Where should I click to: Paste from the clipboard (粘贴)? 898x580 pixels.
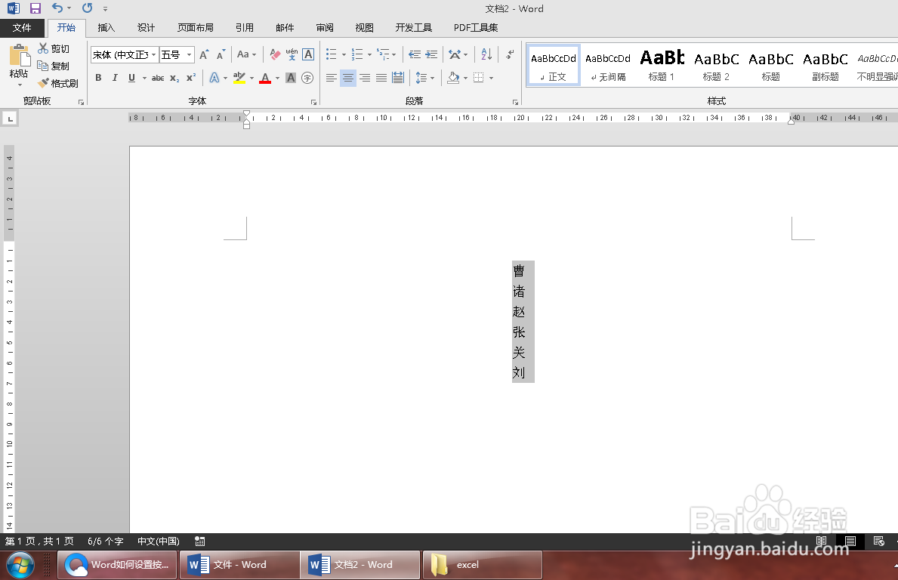(19, 64)
